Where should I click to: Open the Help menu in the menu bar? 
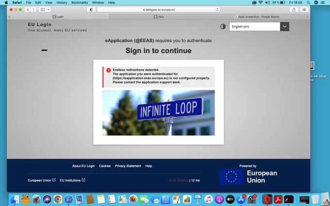click(111, 2)
